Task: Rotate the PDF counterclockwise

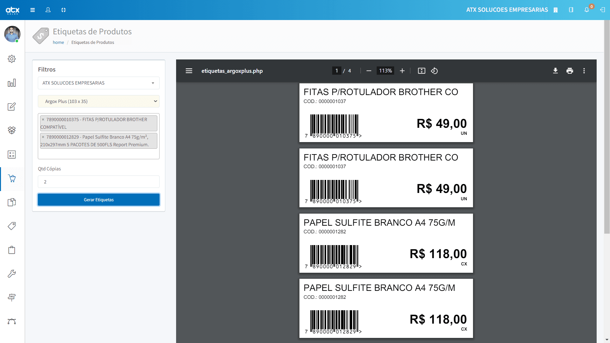Action: point(434,71)
